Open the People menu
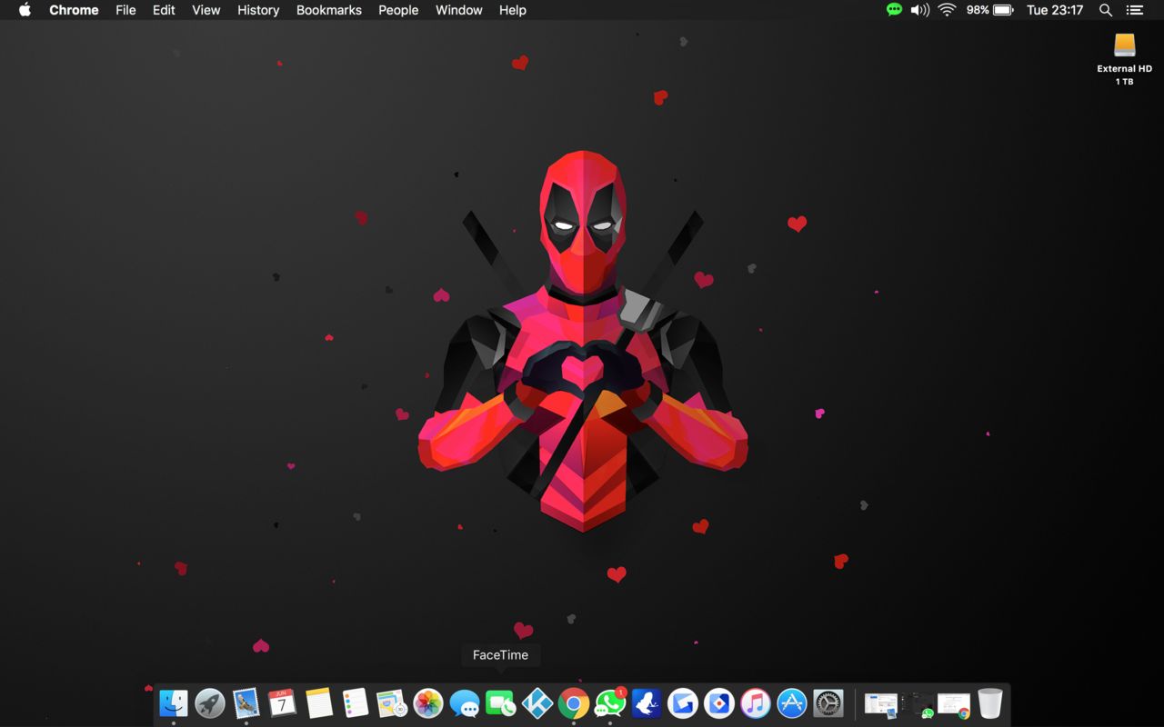This screenshot has width=1164, height=727. coord(398,10)
